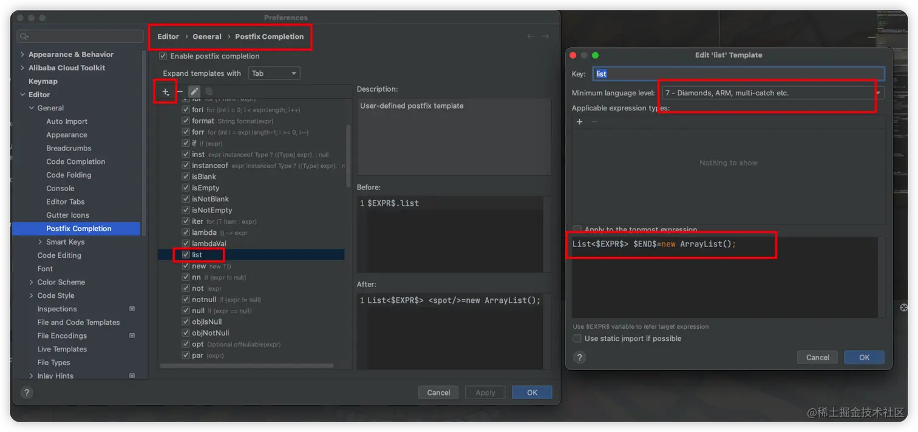Click the template list vertical scrollbar

click(x=348, y=156)
